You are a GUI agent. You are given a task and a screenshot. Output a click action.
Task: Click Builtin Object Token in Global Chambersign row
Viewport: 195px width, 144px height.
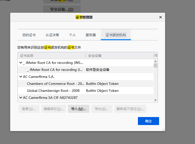pos(102,91)
